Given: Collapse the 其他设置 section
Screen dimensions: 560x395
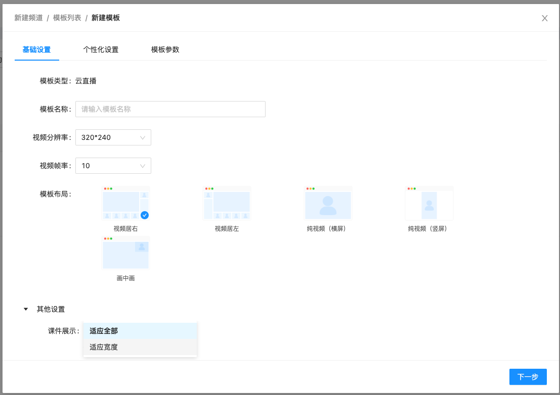Looking at the screenshot, I should coord(26,309).
